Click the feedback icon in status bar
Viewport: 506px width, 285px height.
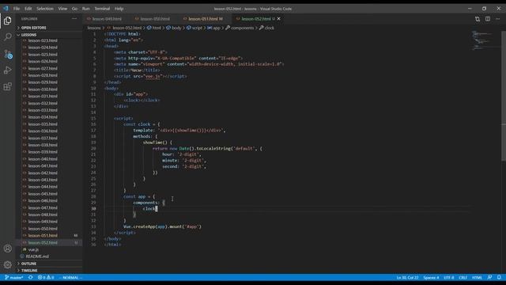point(489,278)
